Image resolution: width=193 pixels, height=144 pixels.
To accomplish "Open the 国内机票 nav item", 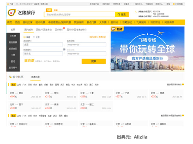I will tap(40, 22).
